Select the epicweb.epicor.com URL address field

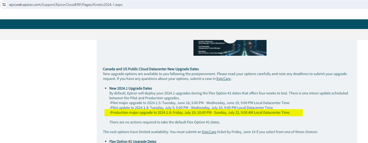point(66,5)
